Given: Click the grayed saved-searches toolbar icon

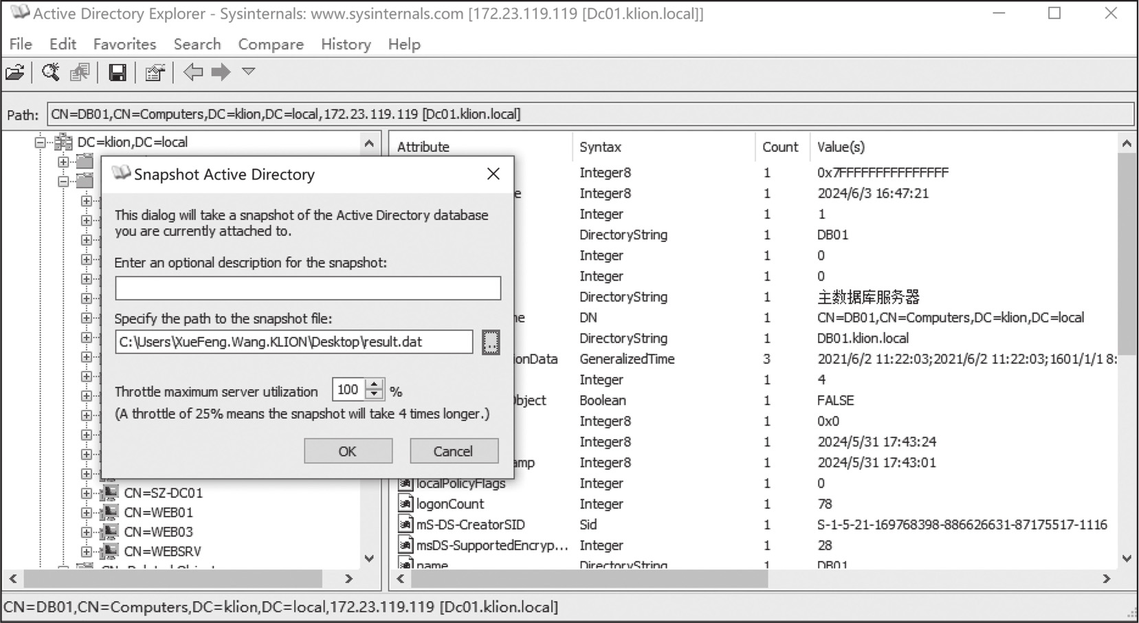Looking at the screenshot, I should click(80, 72).
